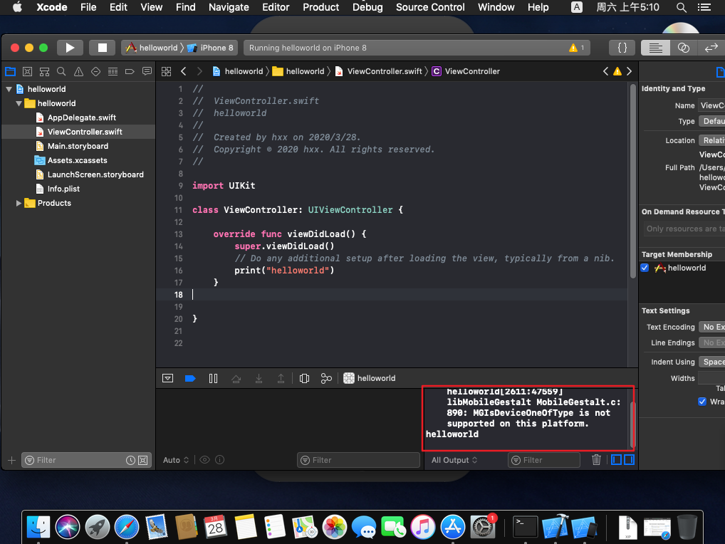
Task: Open the Debug menu
Action: click(367, 7)
